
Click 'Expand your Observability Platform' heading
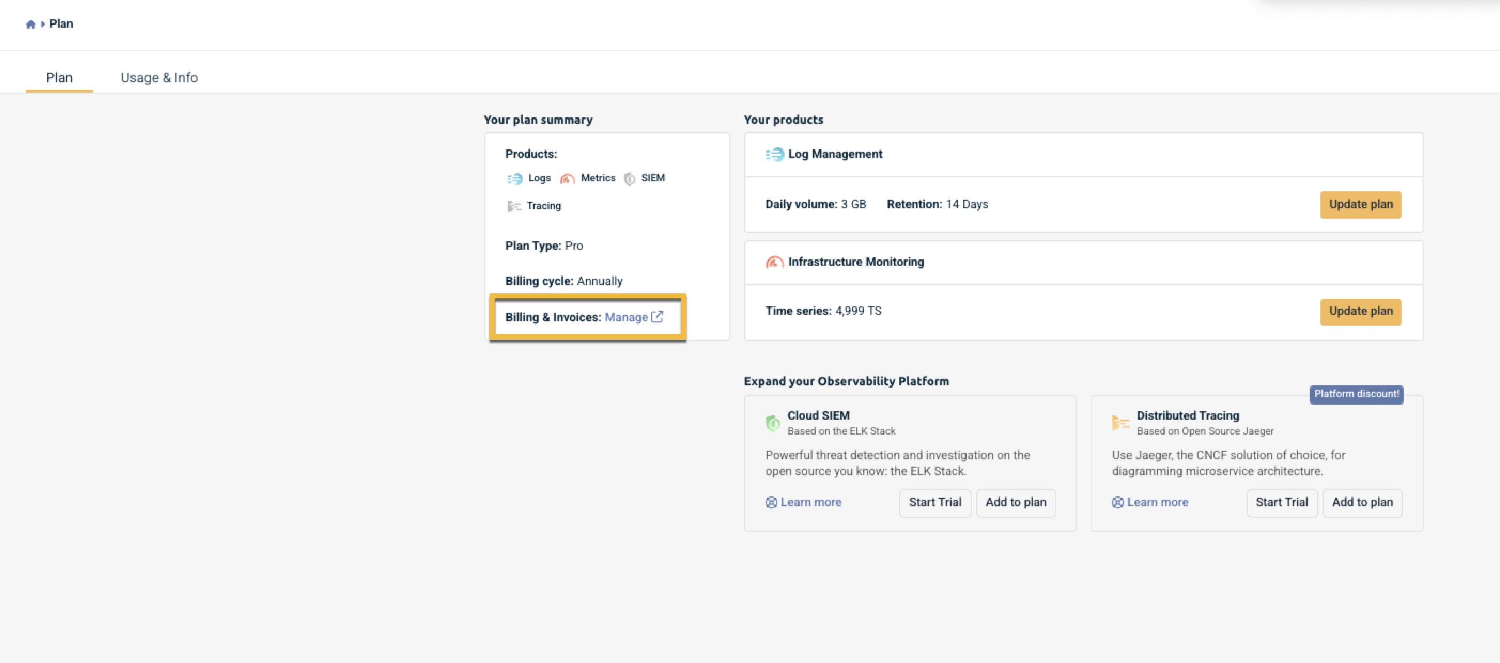[846, 381]
